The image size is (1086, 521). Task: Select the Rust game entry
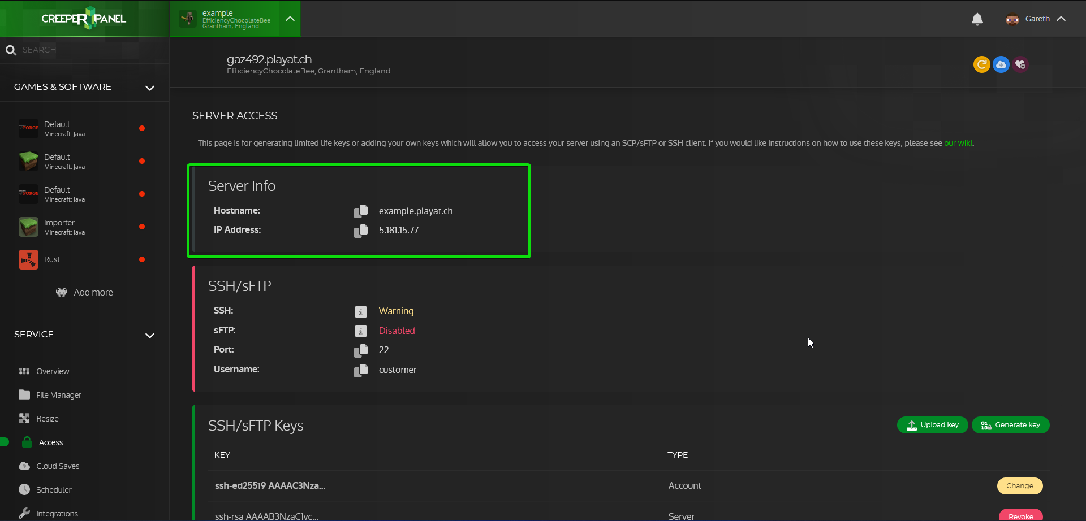84,259
